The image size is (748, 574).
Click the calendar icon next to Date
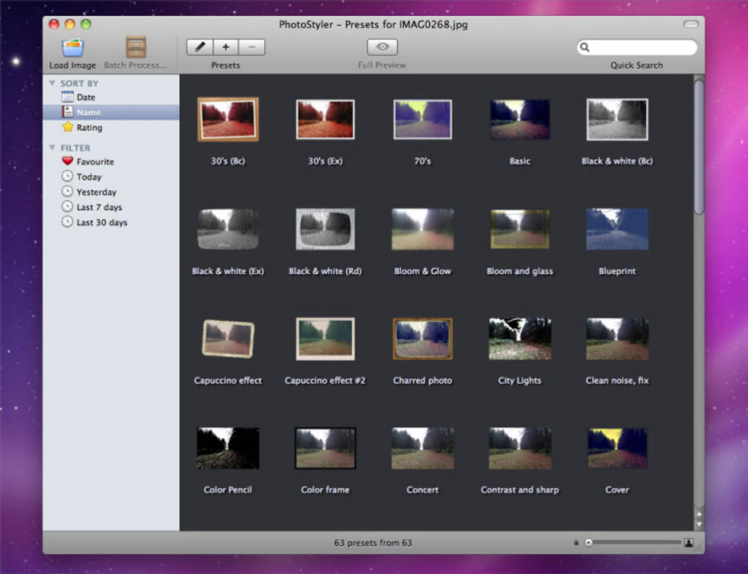(x=67, y=97)
